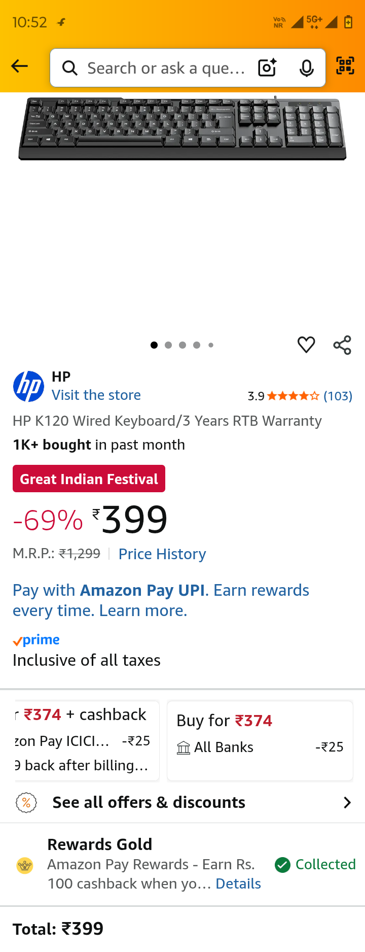Expand See all offers & discounts

coord(149,802)
